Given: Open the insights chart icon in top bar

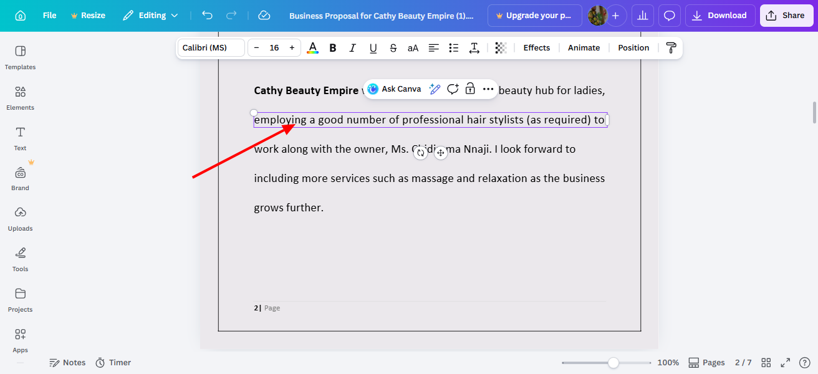Looking at the screenshot, I should point(643,15).
